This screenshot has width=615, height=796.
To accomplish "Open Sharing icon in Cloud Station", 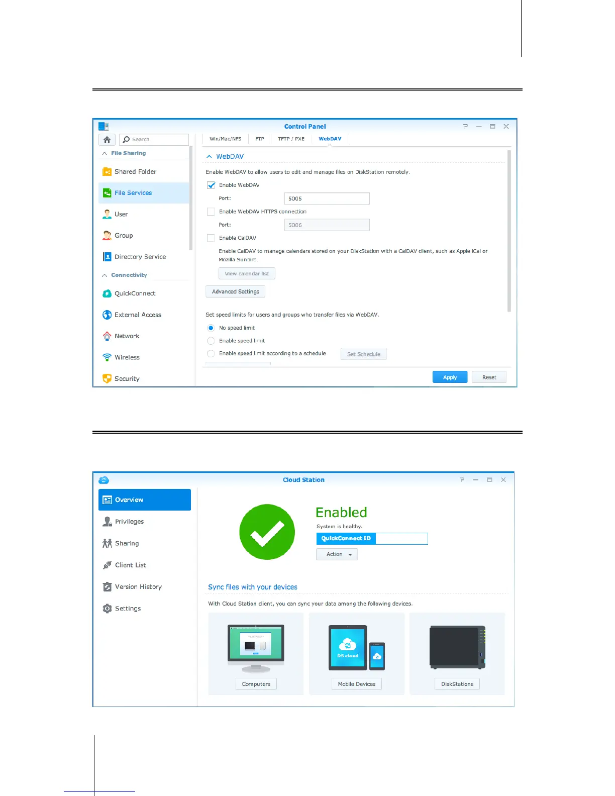I will (107, 543).
